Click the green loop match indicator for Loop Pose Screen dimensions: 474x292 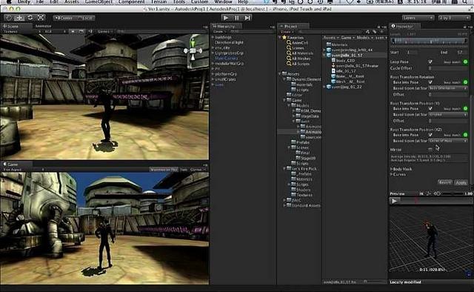pyautogui.click(x=466, y=62)
